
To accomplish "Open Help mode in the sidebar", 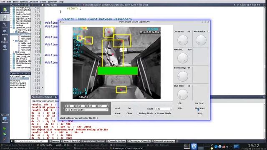I will point(5,47).
